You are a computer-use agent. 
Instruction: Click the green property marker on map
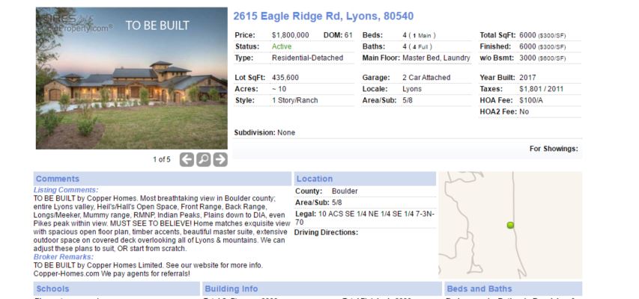(x=511, y=225)
